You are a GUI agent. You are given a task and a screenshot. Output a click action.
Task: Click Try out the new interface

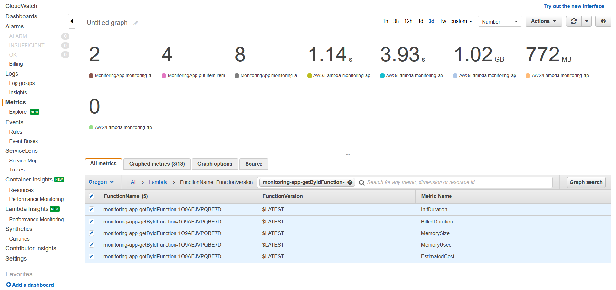coord(574,6)
